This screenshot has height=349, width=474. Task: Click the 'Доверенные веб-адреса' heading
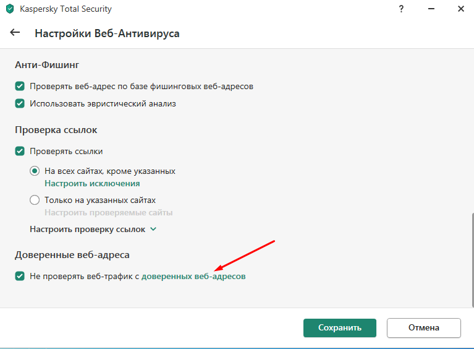click(72, 255)
